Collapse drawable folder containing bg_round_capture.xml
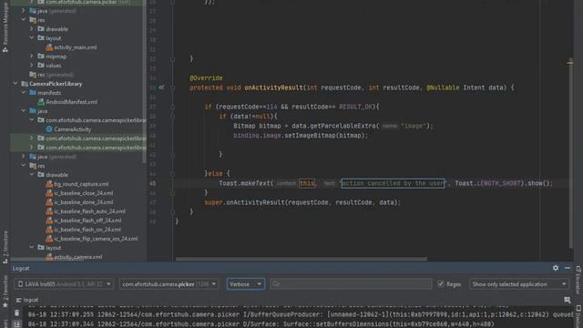The image size is (583, 328). pos(32,174)
